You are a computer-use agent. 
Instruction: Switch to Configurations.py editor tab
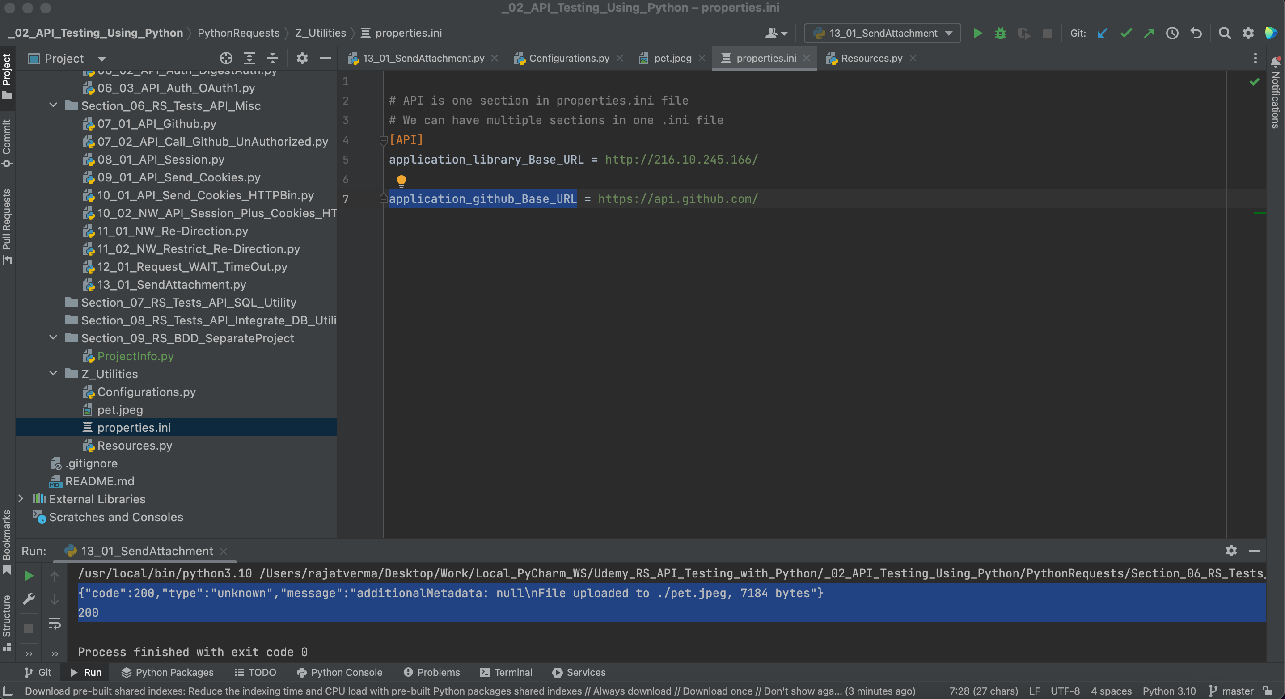point(568,59)
